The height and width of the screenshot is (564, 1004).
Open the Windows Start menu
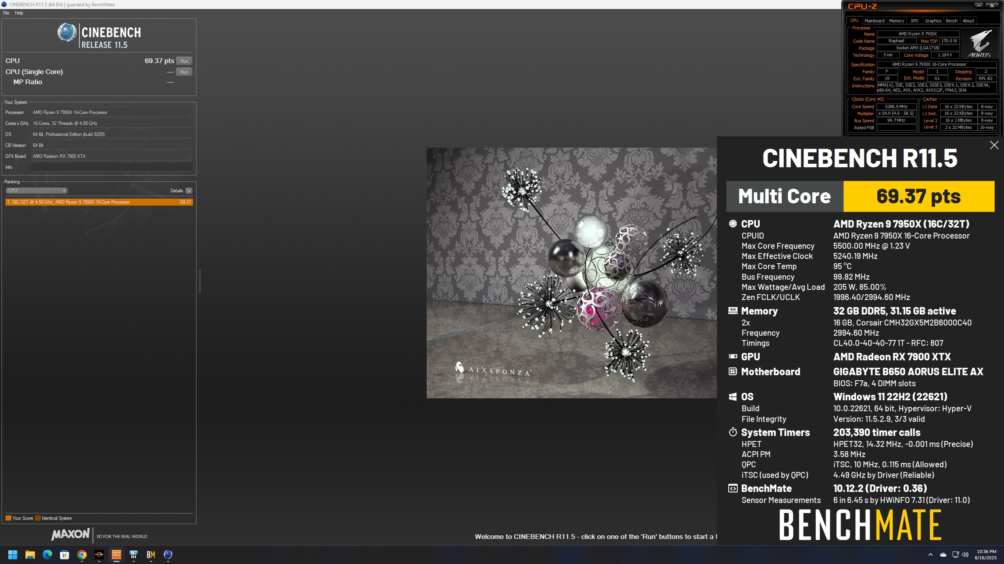point(13,555)
